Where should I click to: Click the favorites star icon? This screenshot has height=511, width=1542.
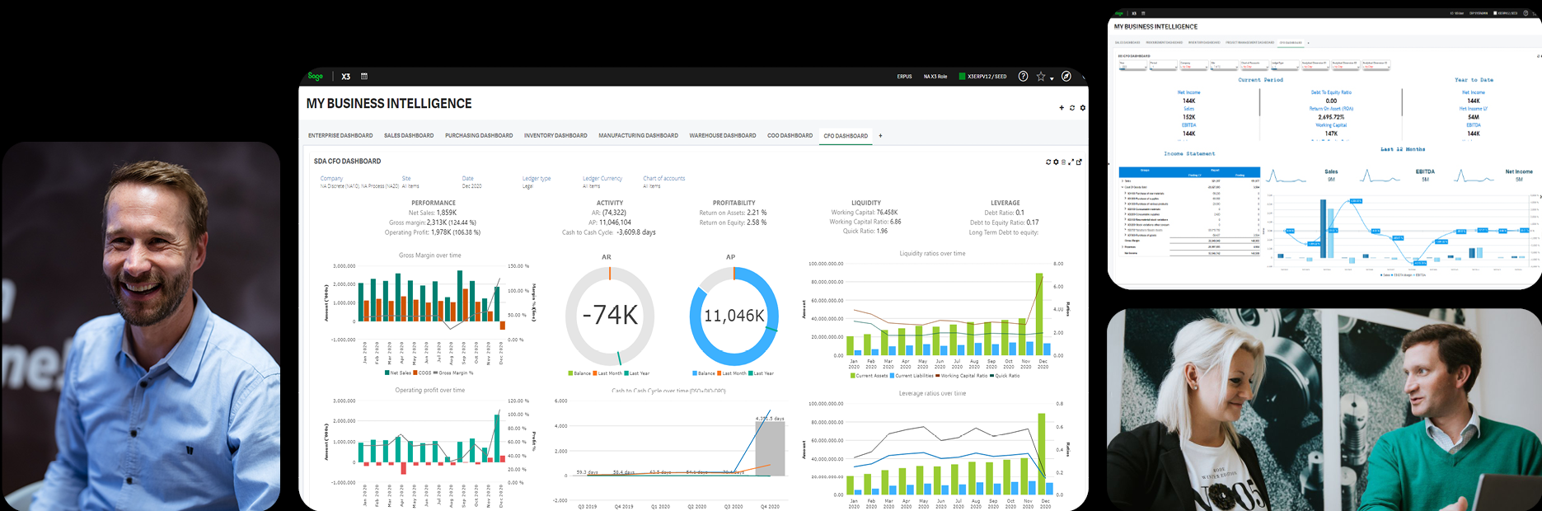[1041, 77]
